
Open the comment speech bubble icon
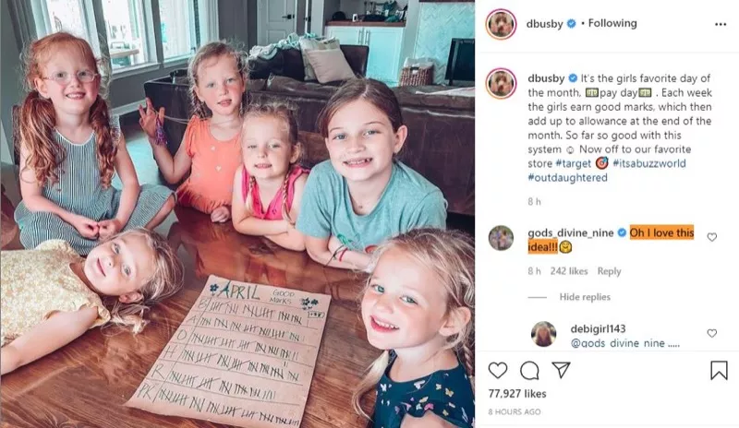tap(529, 371)
